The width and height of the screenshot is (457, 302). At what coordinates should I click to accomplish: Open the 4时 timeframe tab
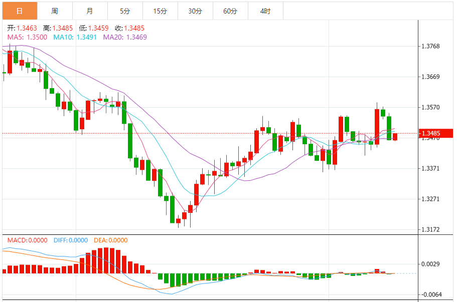[265, 11]
